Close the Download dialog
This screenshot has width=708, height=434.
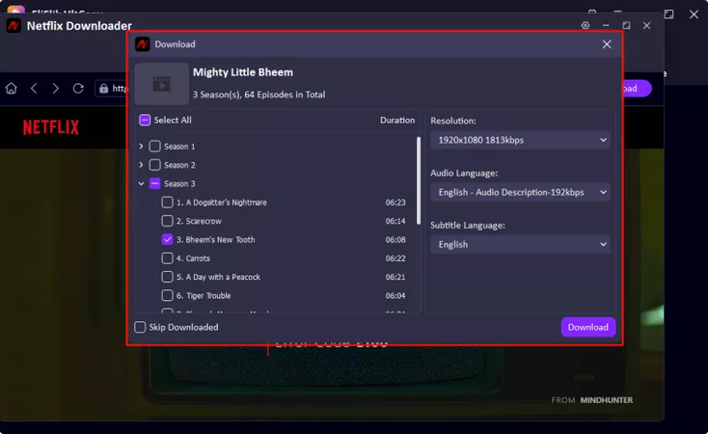coord(607,44)
